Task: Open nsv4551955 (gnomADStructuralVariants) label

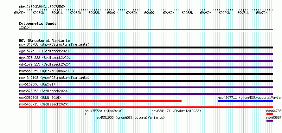Action: tap(130, 117)
